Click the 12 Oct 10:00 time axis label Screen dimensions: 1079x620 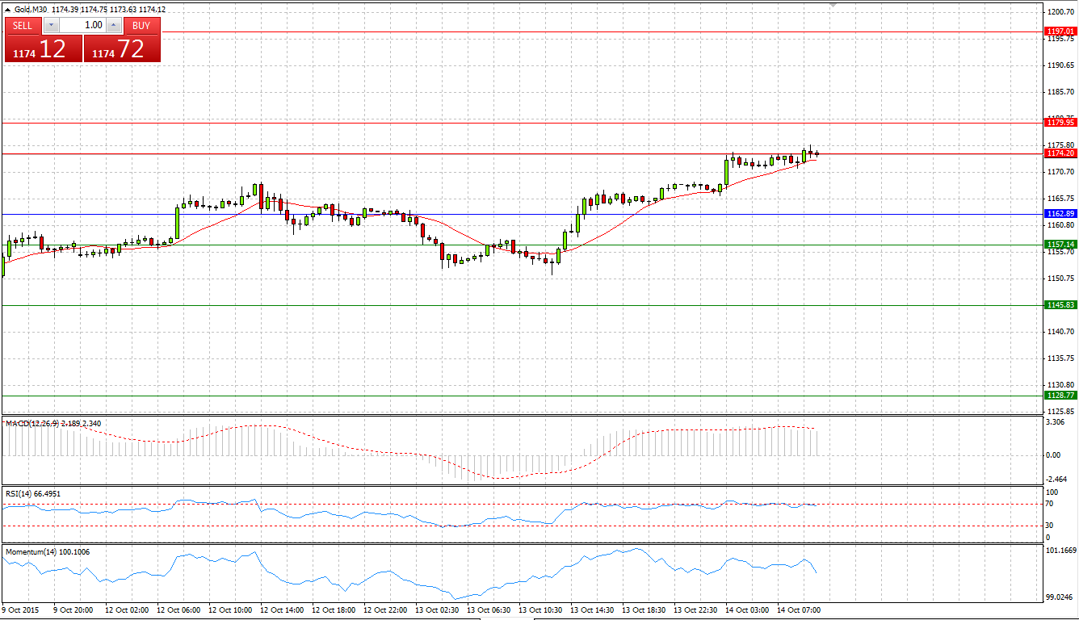point(230,610)
